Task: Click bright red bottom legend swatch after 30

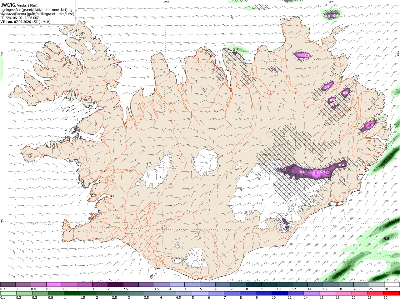Action: click(x=392, y=293)
